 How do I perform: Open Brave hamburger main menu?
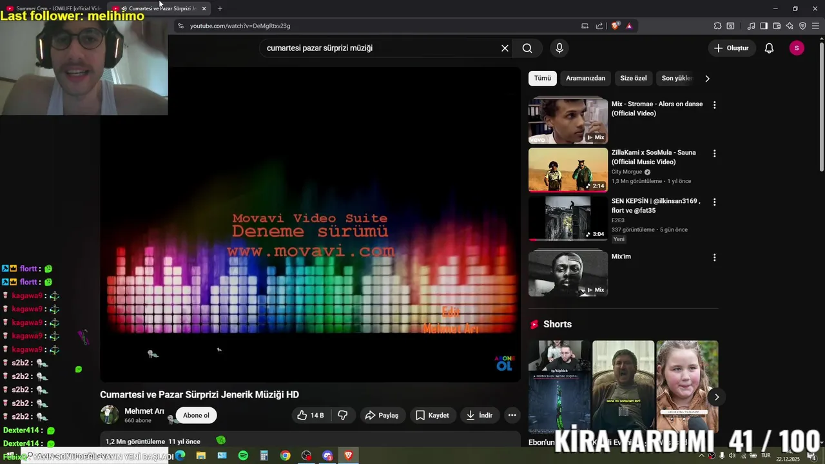816,26
